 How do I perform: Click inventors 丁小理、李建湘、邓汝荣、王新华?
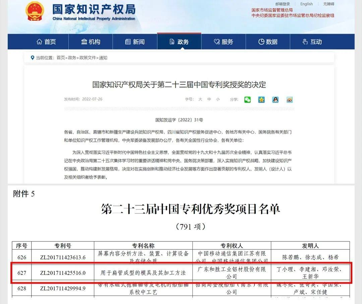pos(310,273)
